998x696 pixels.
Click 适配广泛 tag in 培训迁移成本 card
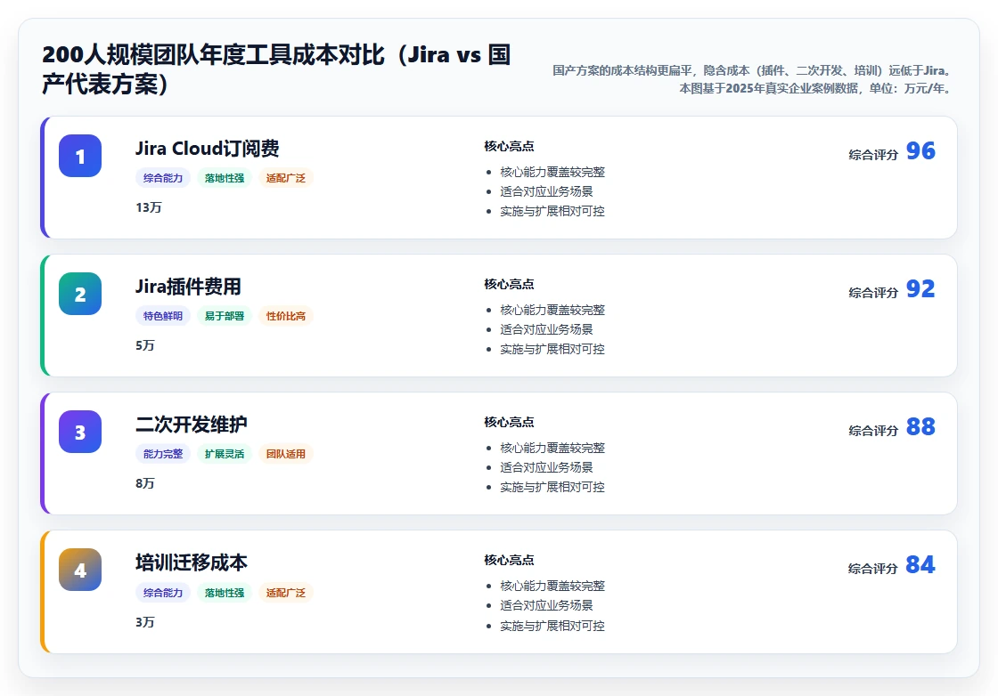click(x=286, y=593)
